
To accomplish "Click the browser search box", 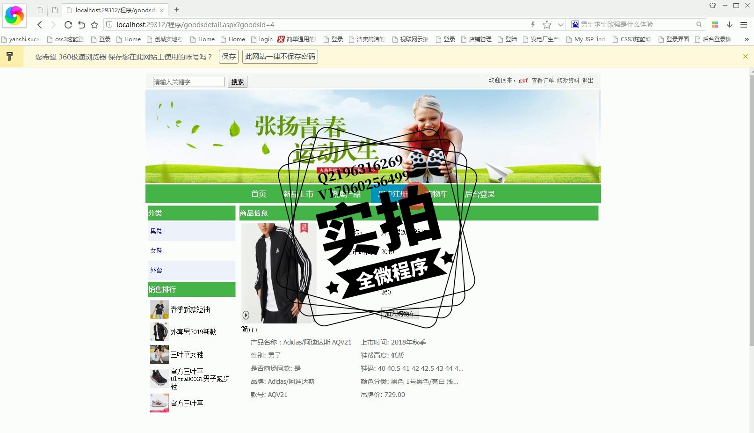I will pyautogui.click(x=636, y=24).
